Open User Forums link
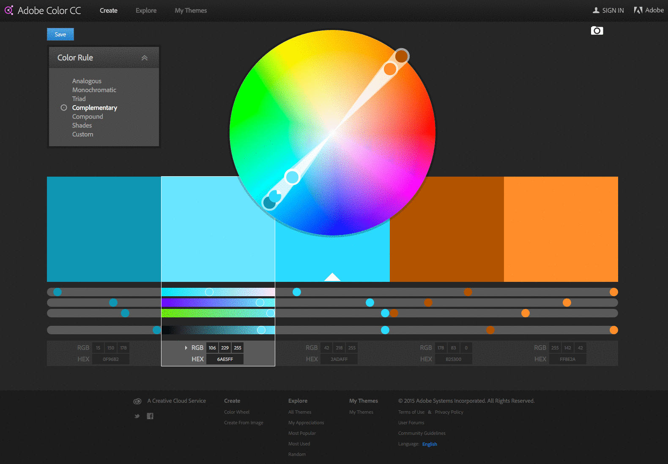 (411, 423)
